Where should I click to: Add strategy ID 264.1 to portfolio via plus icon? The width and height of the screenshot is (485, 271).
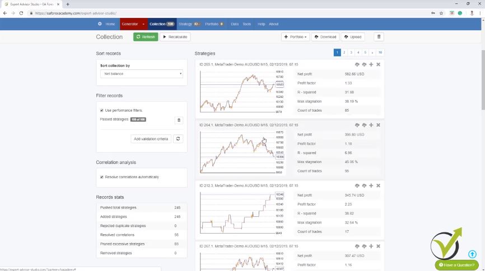(x=371, y=125)
